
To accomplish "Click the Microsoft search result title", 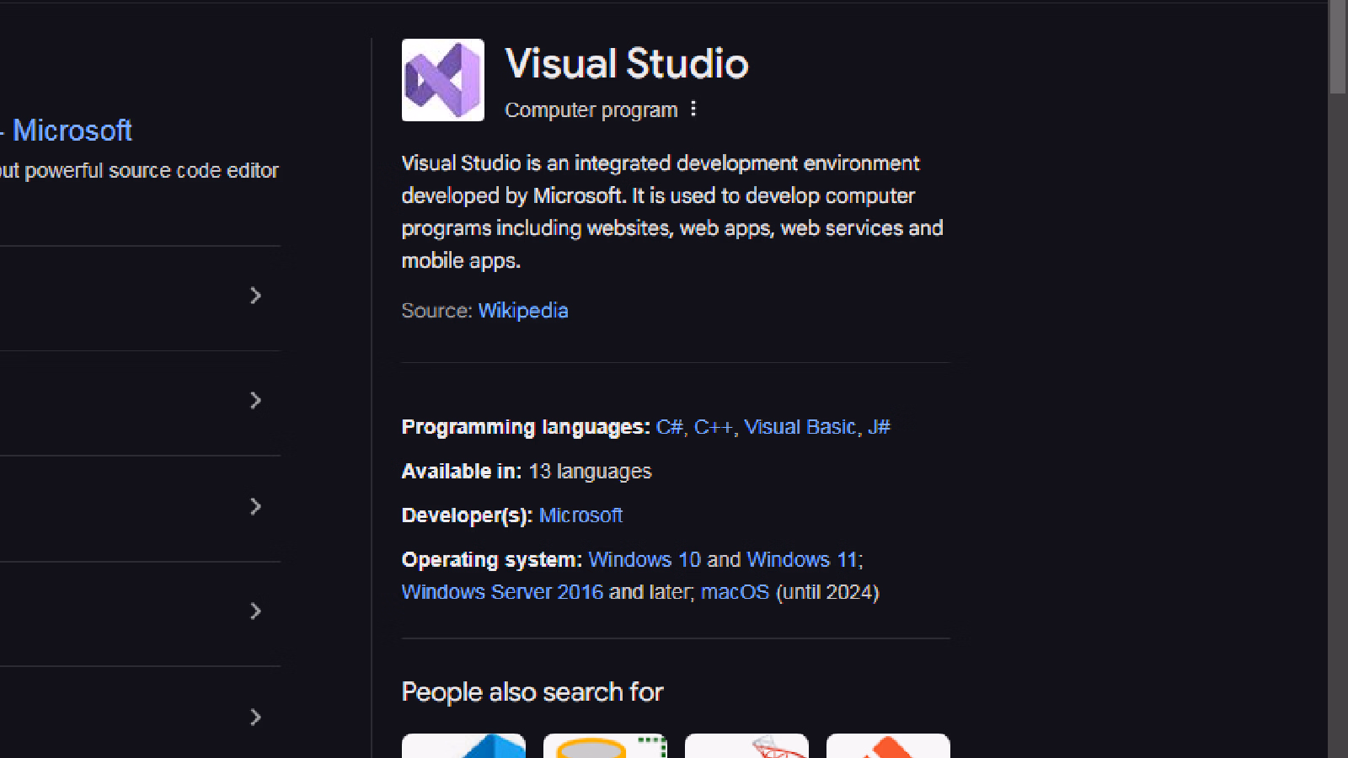I will coord(72,131).
